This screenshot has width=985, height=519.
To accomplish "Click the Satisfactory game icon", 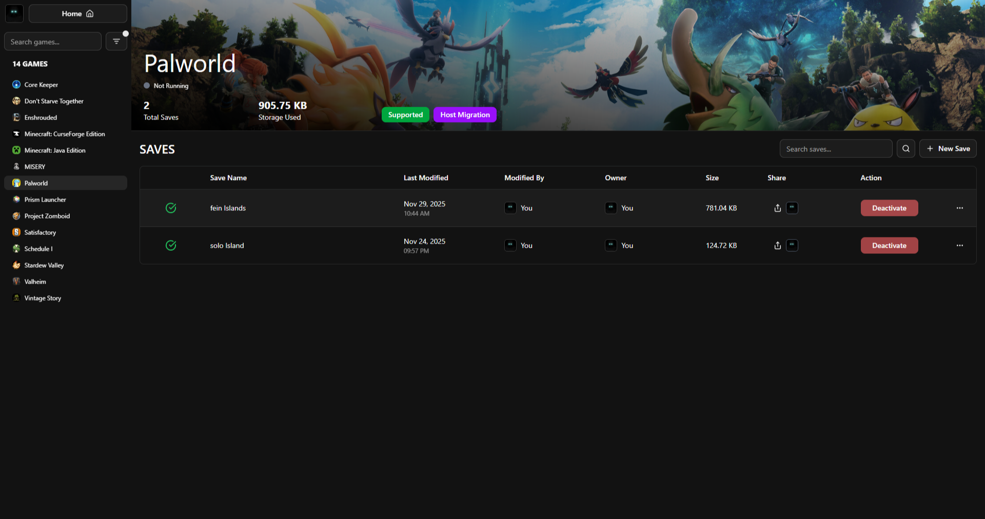I will [16, 232].
